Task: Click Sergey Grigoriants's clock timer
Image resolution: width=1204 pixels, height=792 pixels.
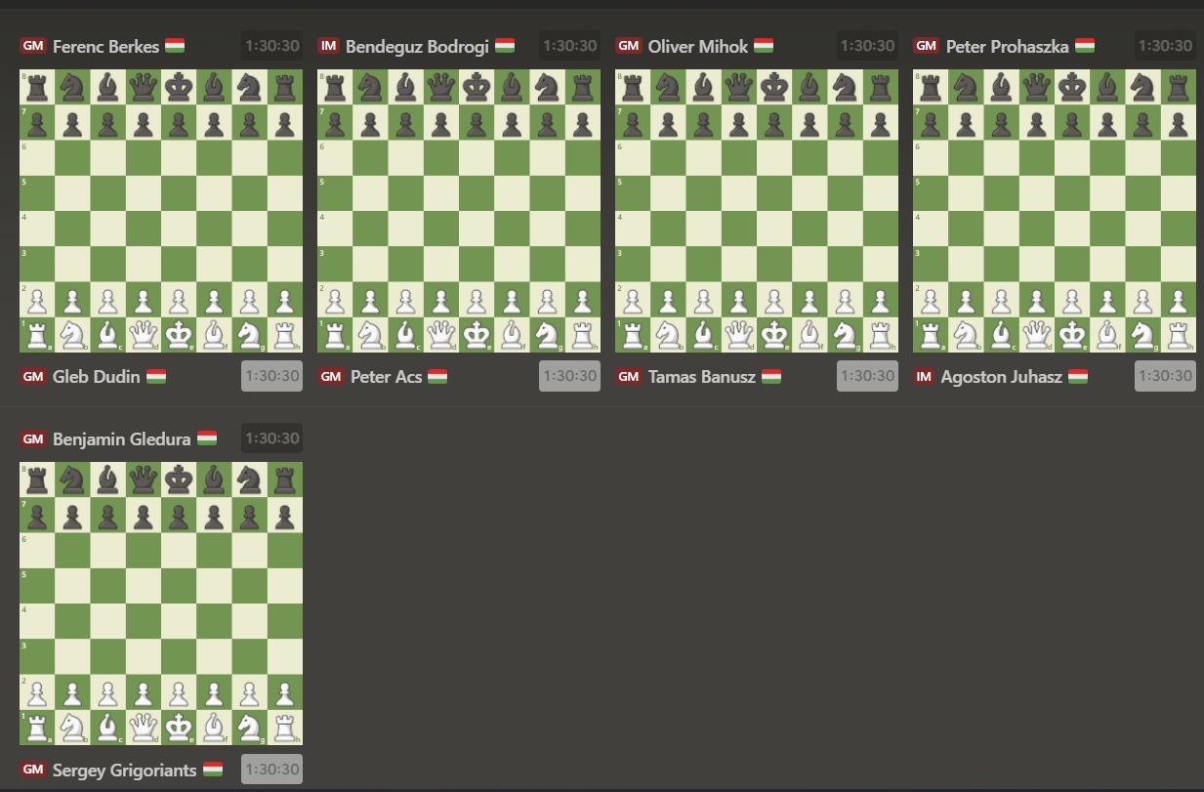Action: [271, 770]
